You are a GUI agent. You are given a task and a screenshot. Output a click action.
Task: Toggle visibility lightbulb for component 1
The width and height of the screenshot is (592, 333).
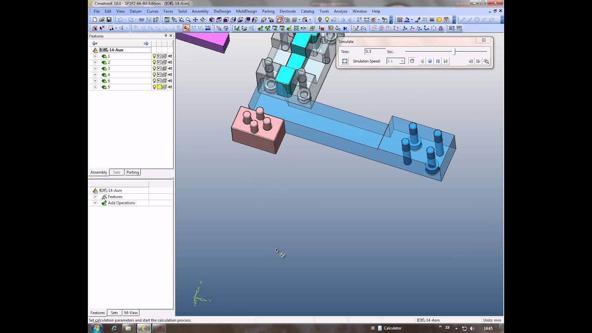pos(154,56)
